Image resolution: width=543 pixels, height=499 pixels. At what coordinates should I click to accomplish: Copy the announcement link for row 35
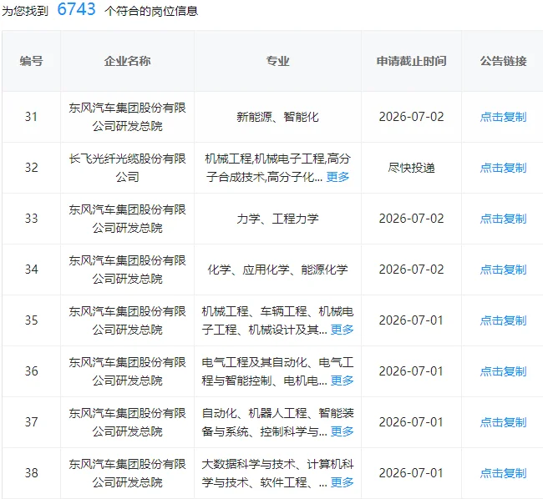point(503,320)
